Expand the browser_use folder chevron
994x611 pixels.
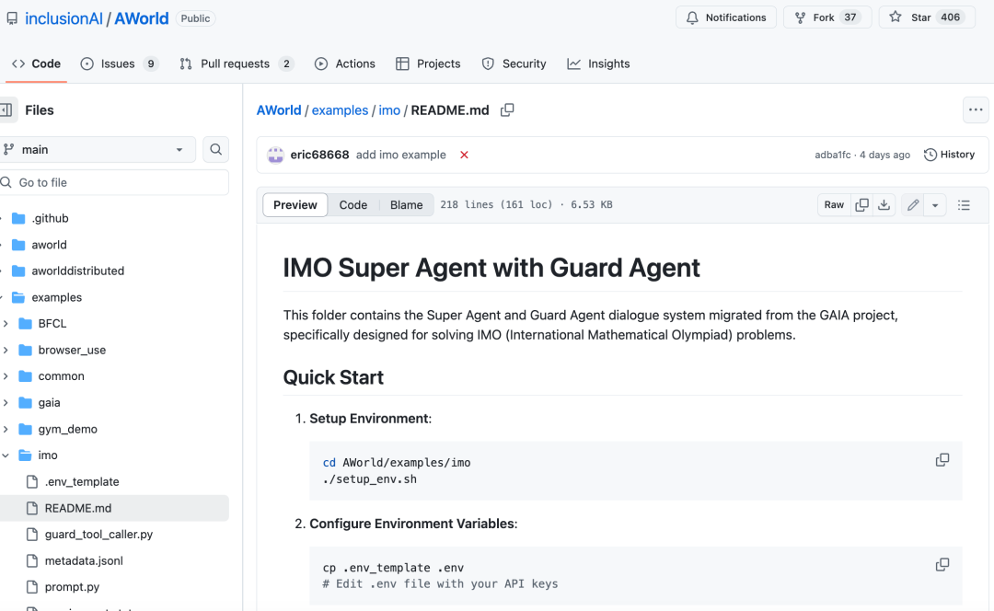click(x=6, y=350)
